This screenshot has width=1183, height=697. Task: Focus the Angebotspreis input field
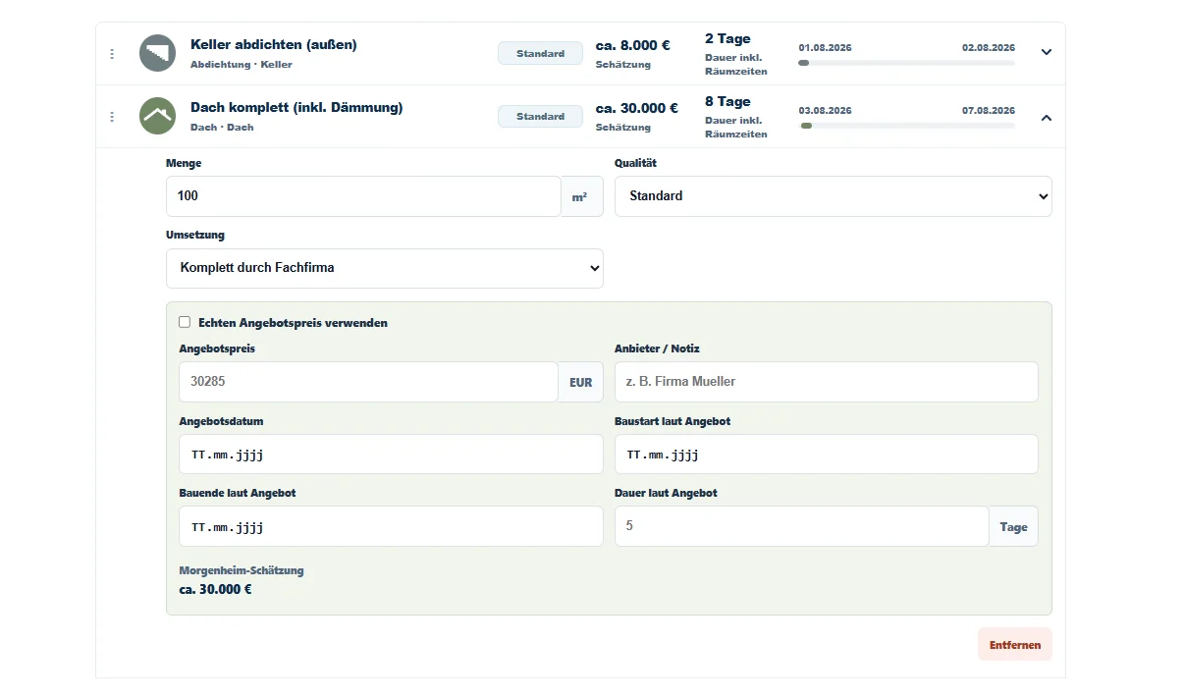(368, 382)
